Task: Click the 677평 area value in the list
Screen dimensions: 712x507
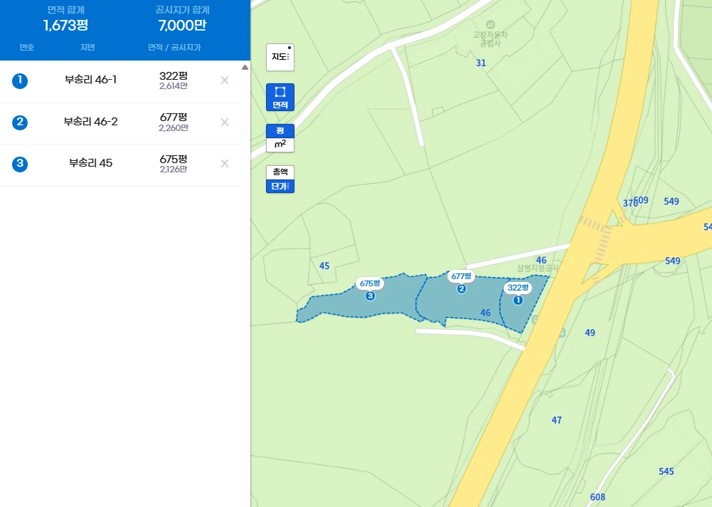Action: click(x=174, y=117)
